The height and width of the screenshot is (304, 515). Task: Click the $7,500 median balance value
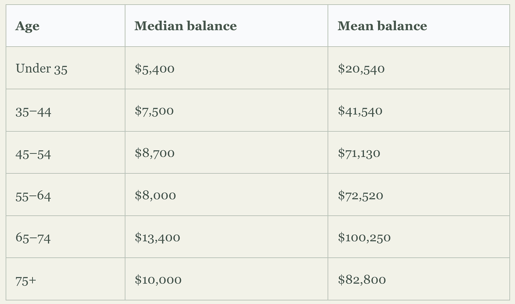tap(154, 111)
